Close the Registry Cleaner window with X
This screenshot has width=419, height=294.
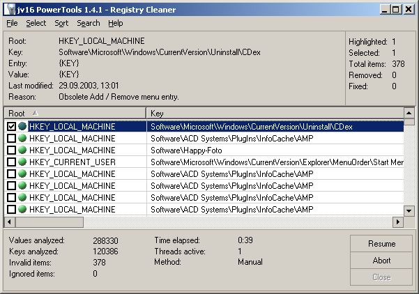409,10
